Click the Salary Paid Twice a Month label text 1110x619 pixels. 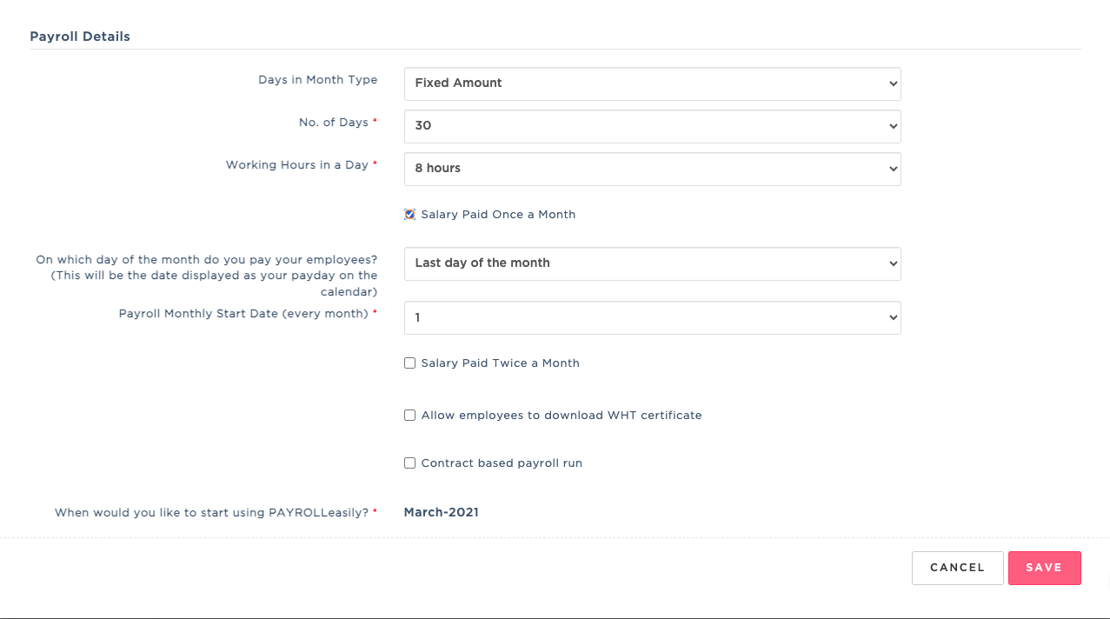[x=501, y=363]
